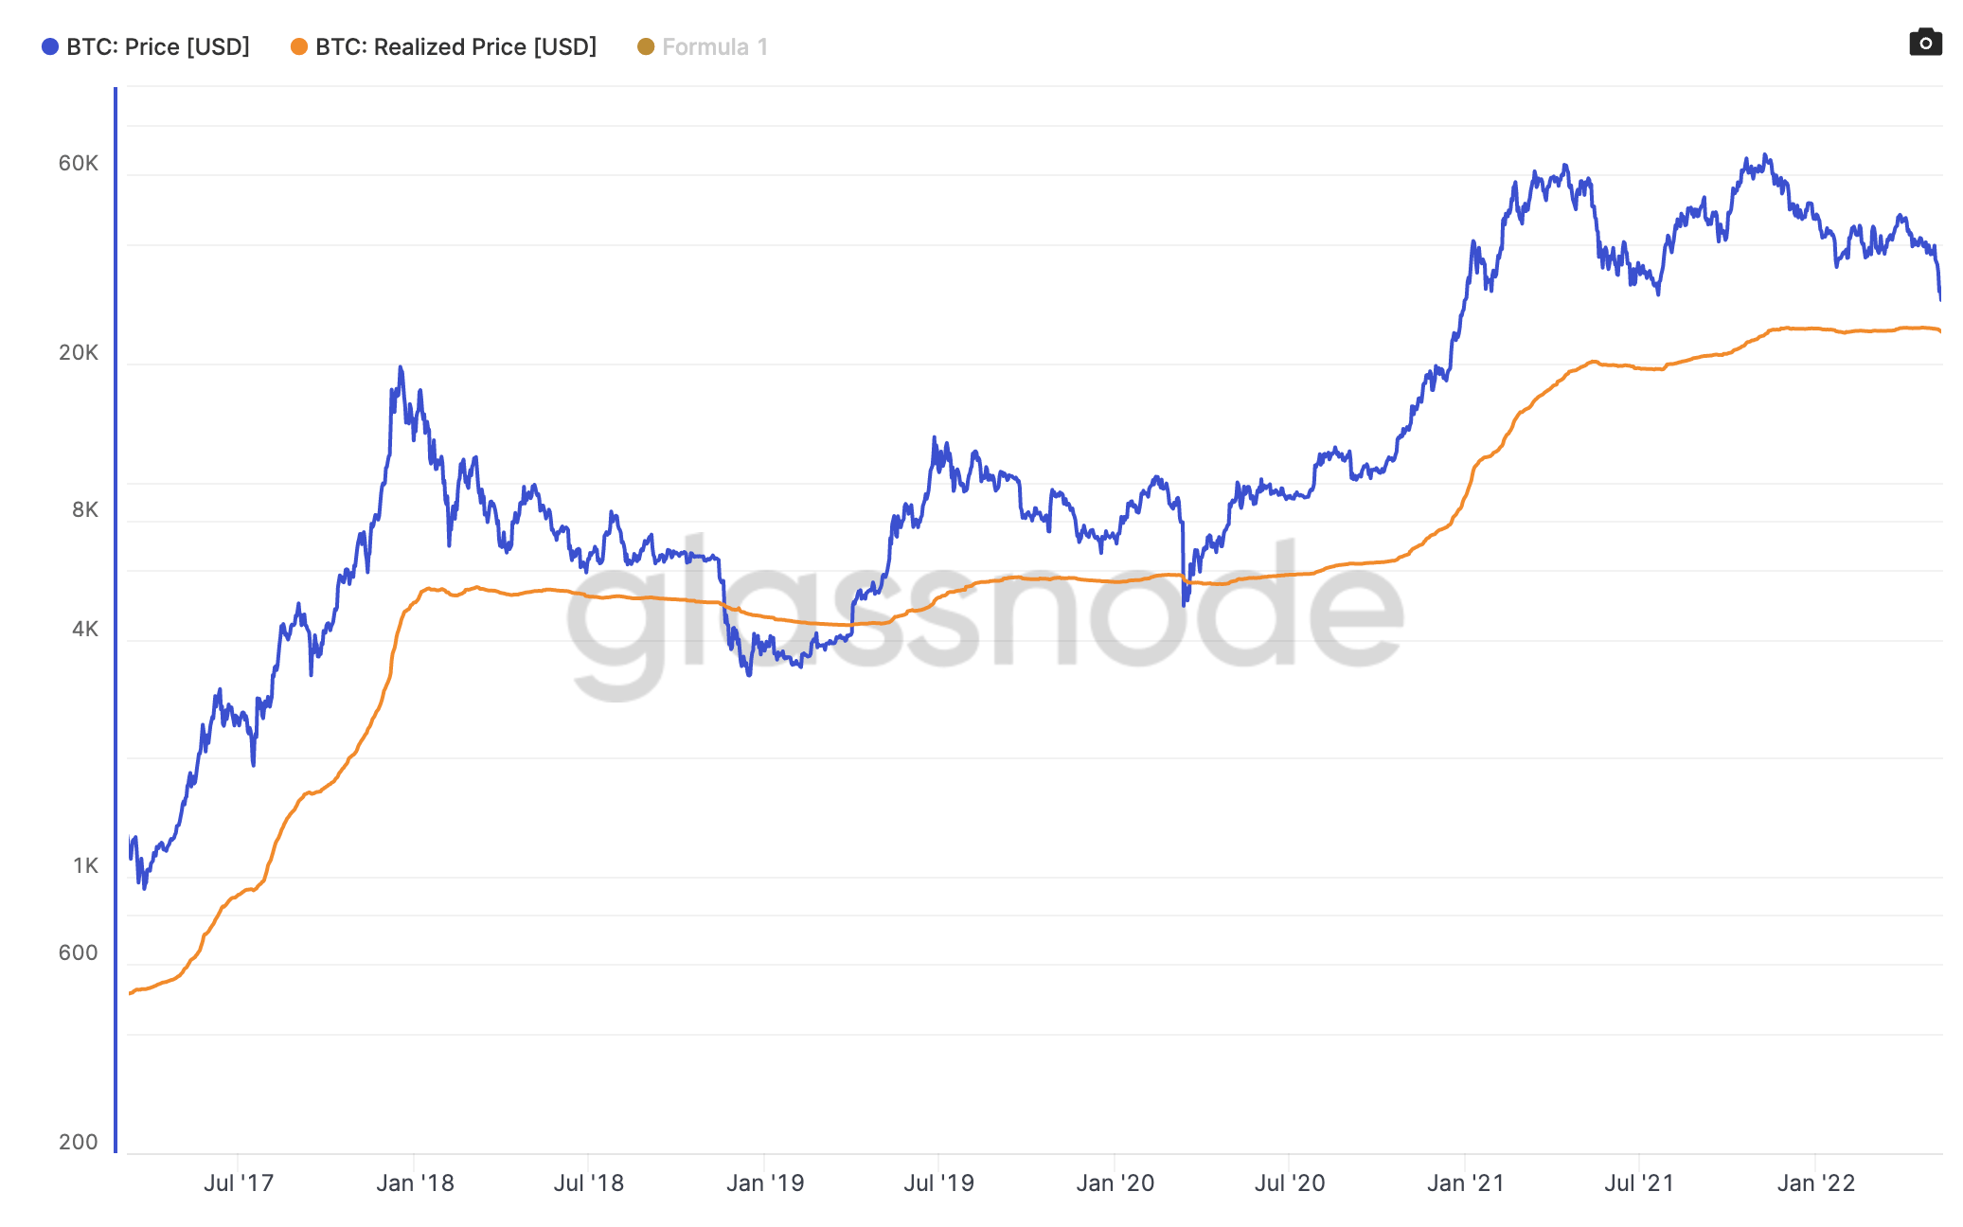
Task: Click the blue vertical y-axis line
Action: coord(116,615)
